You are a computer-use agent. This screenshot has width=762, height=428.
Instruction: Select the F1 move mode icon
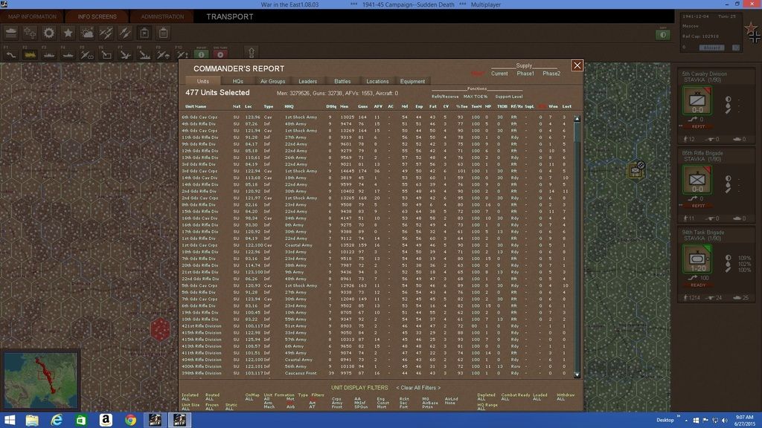(10, 55)
